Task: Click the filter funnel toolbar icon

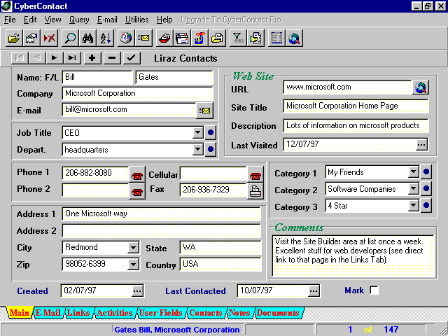Action: [x=237, y=38]
